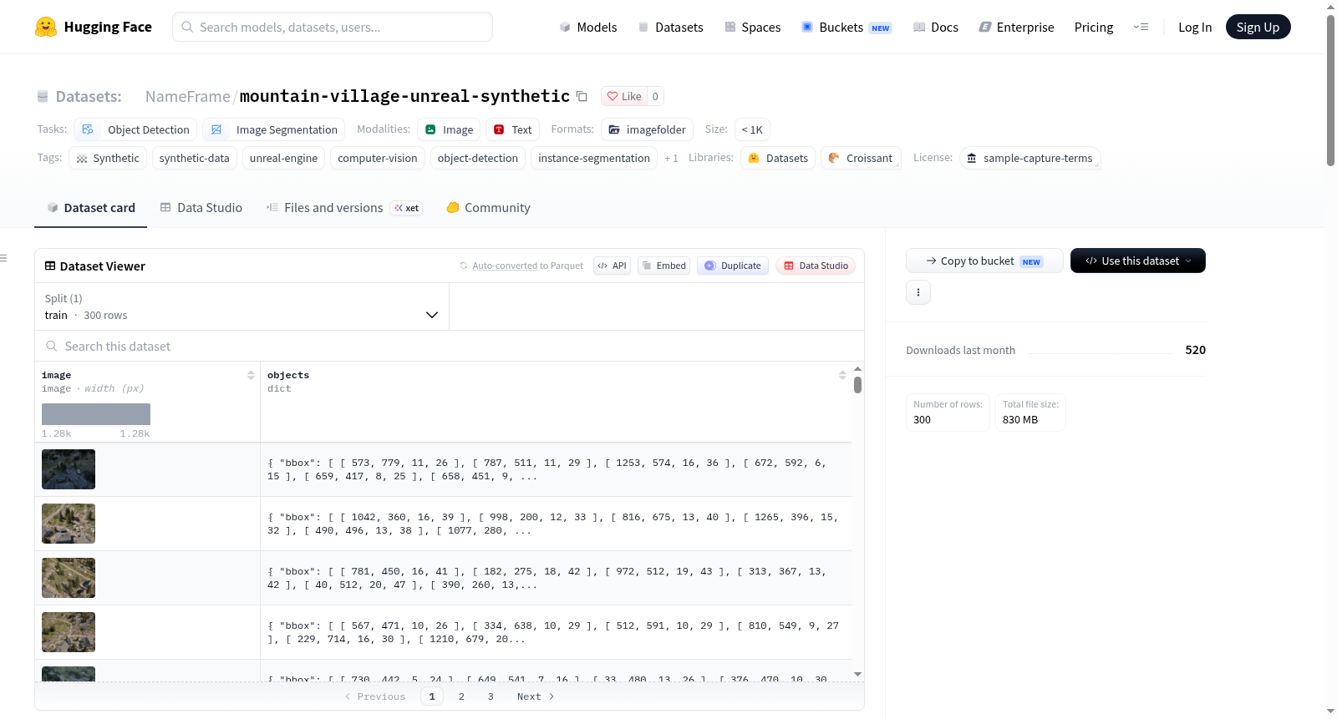Image resolution: width=1337 pixels, height=719 pixels.
Task: Expand the +1 more tags indicator
Action: coord(671,158)
